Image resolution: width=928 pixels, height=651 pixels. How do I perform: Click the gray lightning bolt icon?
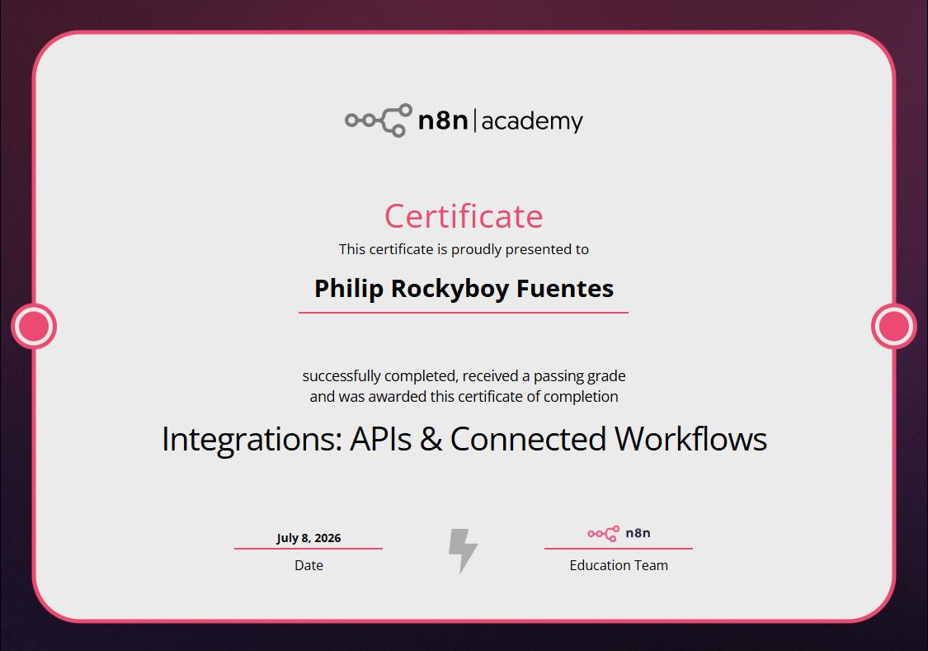coord(463,551)
